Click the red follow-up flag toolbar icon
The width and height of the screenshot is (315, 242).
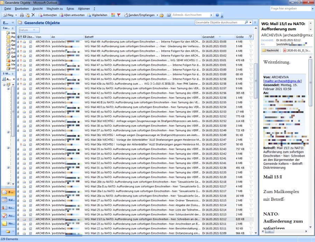(119, 15)
